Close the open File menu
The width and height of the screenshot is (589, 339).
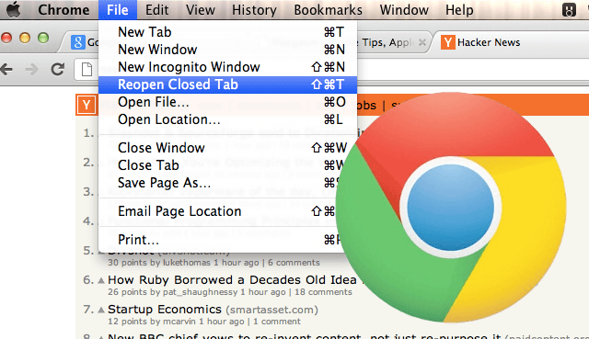pos(118,10)
